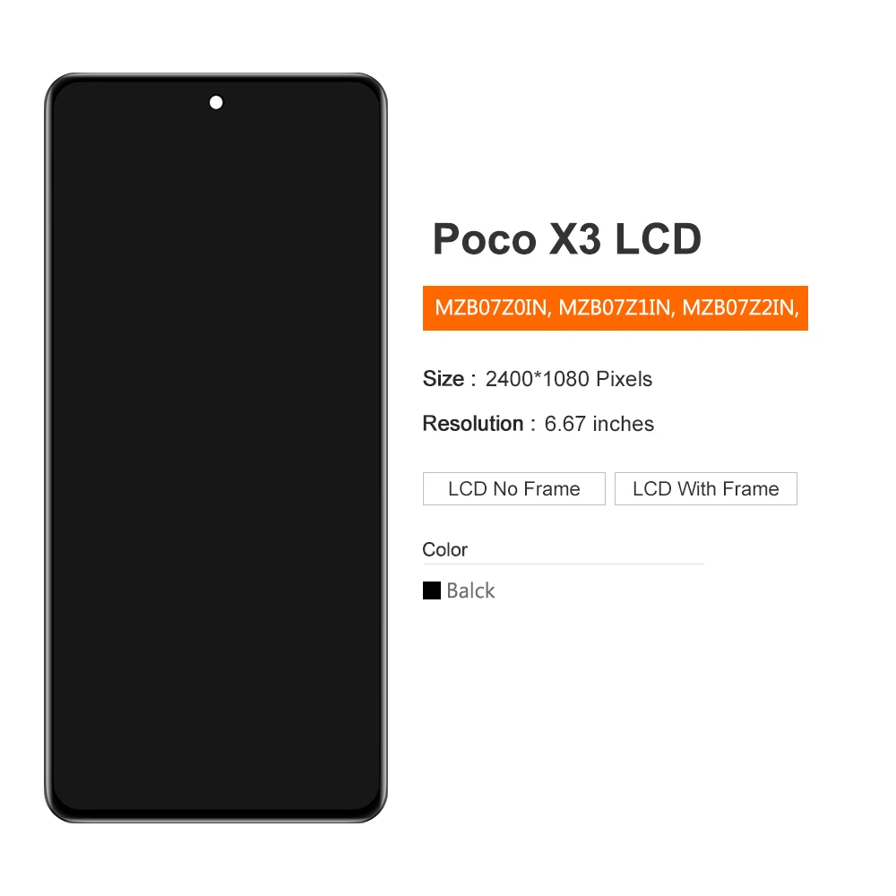Click the bottom bezel of the phone
Screen dimensions: 896x896
tap(216, 814)
